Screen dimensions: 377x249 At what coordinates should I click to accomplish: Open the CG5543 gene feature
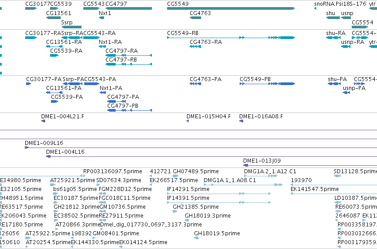91,8
